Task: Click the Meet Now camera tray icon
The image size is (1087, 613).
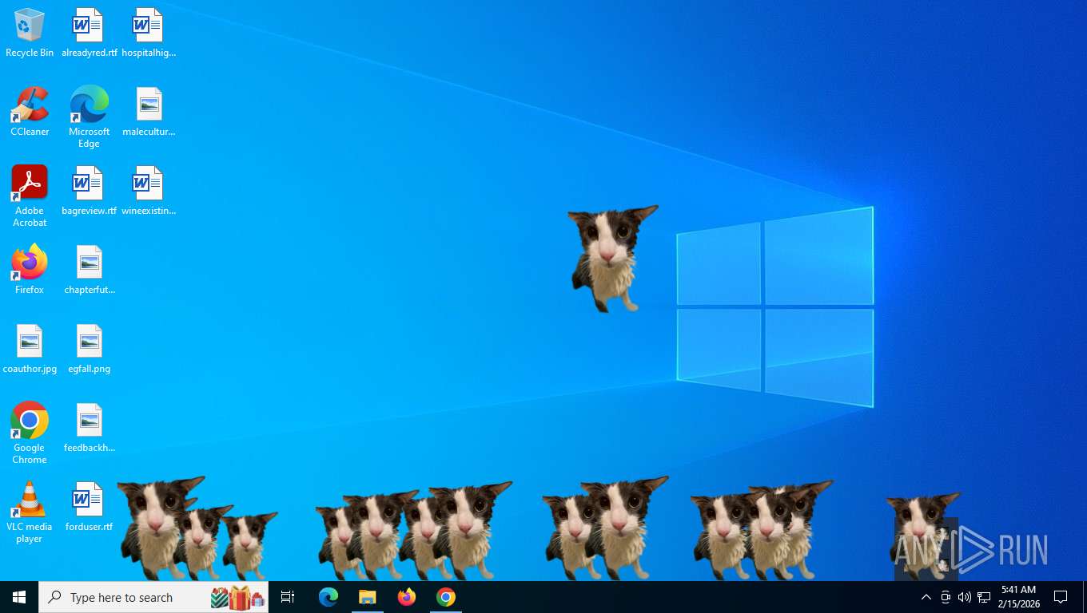Action: pos(946,597)
